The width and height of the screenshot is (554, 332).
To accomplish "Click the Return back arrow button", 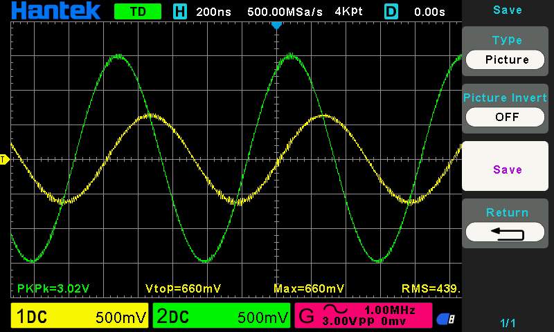I will click(506, 232).
